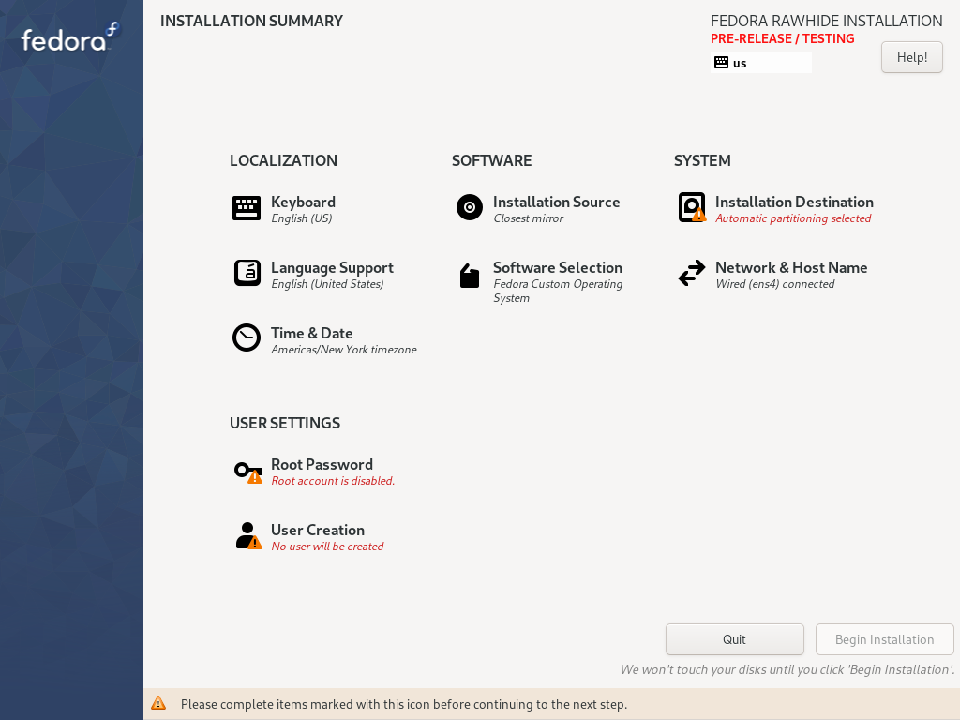The image size is (960, 720).
Task: Click the LOCALIZATION section heading
Action: [283, 160]
